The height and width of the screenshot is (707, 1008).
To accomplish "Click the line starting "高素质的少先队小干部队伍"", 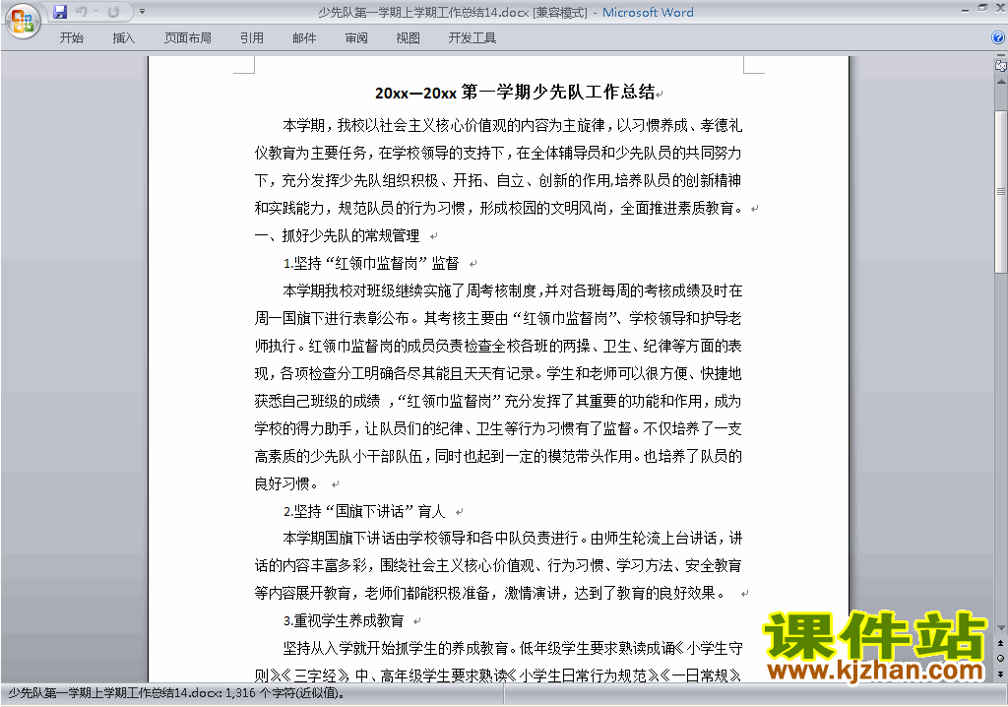I will coord(498,456).
